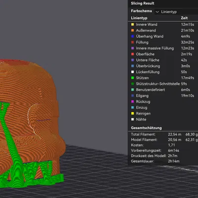Click the Außenwand time 21m10s
Viewport: 198px width, 198px height.
187,30
